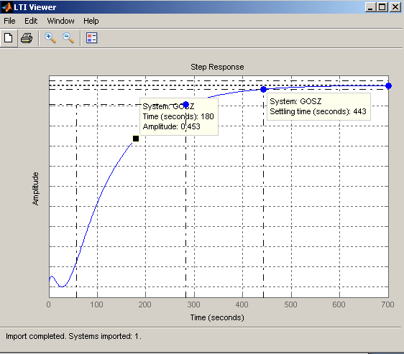Viewport: 404px width, 354px height.
Task: Click the Amplitude y-axis label
Action: [35, 189]
